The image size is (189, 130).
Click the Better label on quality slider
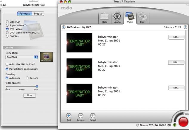pyautogui.click(x=22, y=90)
